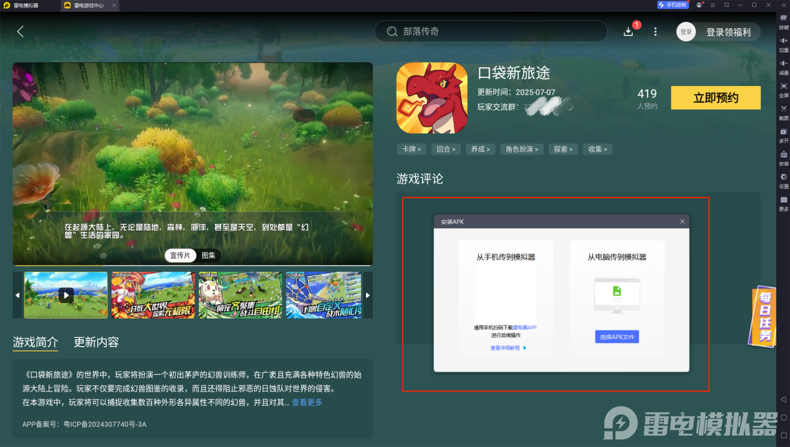Select the 探索 genre tag
Viewport: 790px width, 447px height.
[563, 149]
